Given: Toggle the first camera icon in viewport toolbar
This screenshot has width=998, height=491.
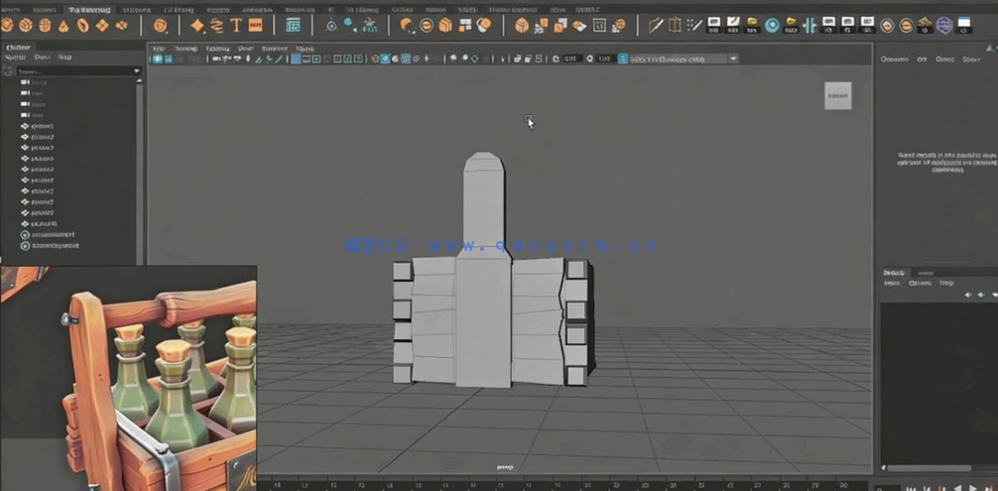Looking at the screenshot, I should tap(157, 59).
